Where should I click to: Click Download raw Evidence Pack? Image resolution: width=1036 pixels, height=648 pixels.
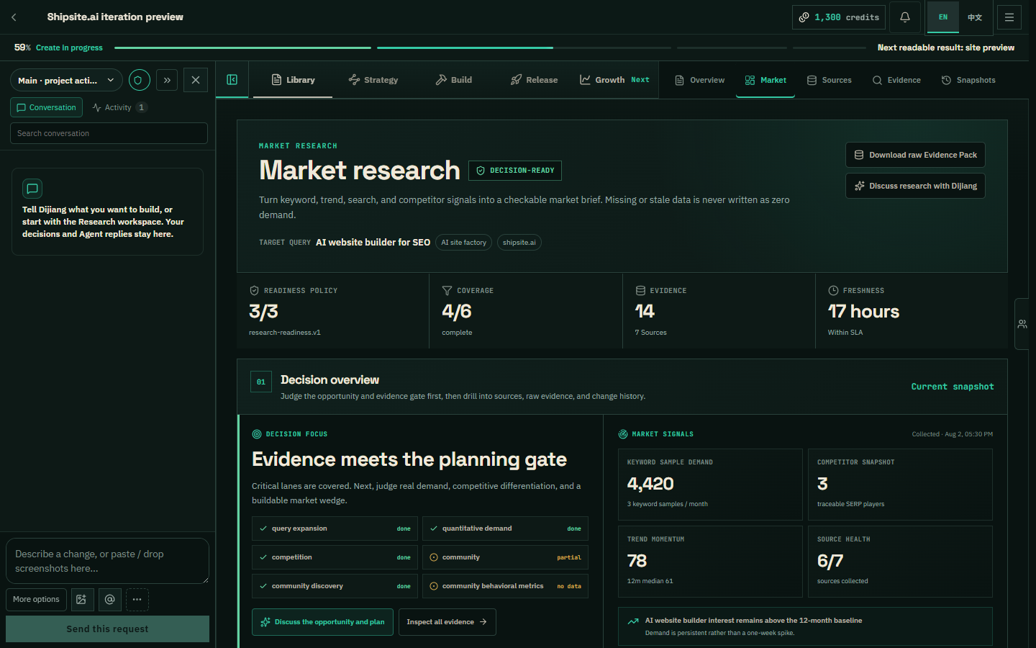[x=915, y=155]
